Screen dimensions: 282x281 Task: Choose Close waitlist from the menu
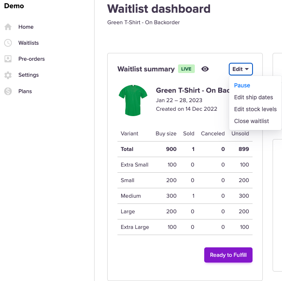point(251,121)
